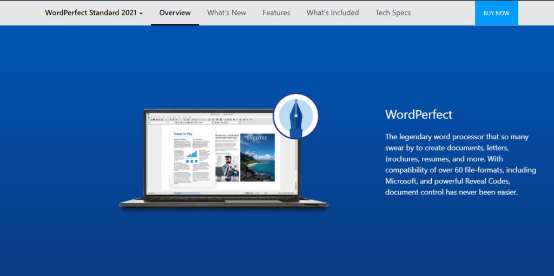Image resolution: width=554 pixels, height=276 pixels.
Task: Click the EXPLORE brochure photo on the laptop
Action: [257, 157]
